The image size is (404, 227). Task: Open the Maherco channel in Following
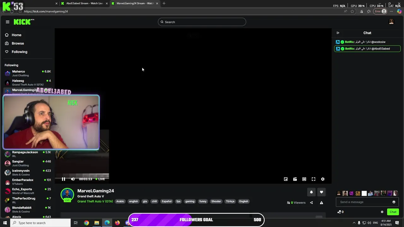pos(28,73)
